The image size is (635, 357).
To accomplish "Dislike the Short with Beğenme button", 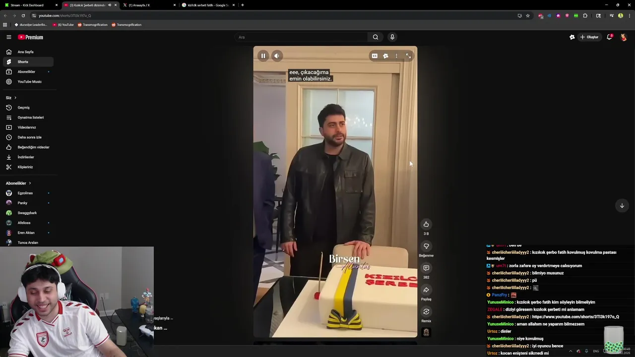I will pos(426,246).
